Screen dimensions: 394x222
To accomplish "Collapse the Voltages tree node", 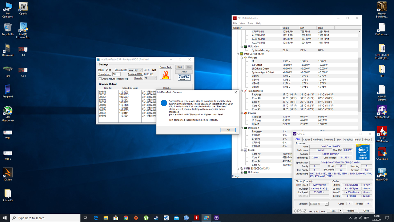I will tap(242, 58).
